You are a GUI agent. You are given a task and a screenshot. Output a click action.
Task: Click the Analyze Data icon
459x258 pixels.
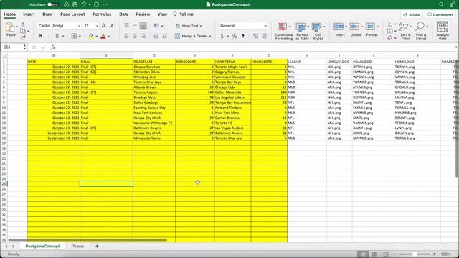[443, 27]
